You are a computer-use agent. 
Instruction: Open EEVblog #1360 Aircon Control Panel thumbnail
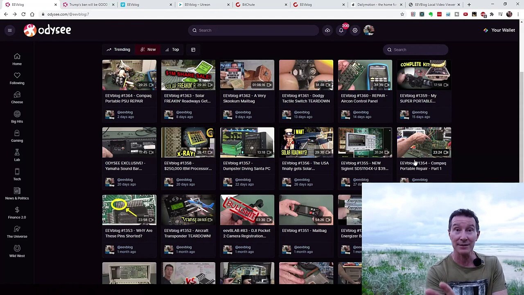coord(365,75)
